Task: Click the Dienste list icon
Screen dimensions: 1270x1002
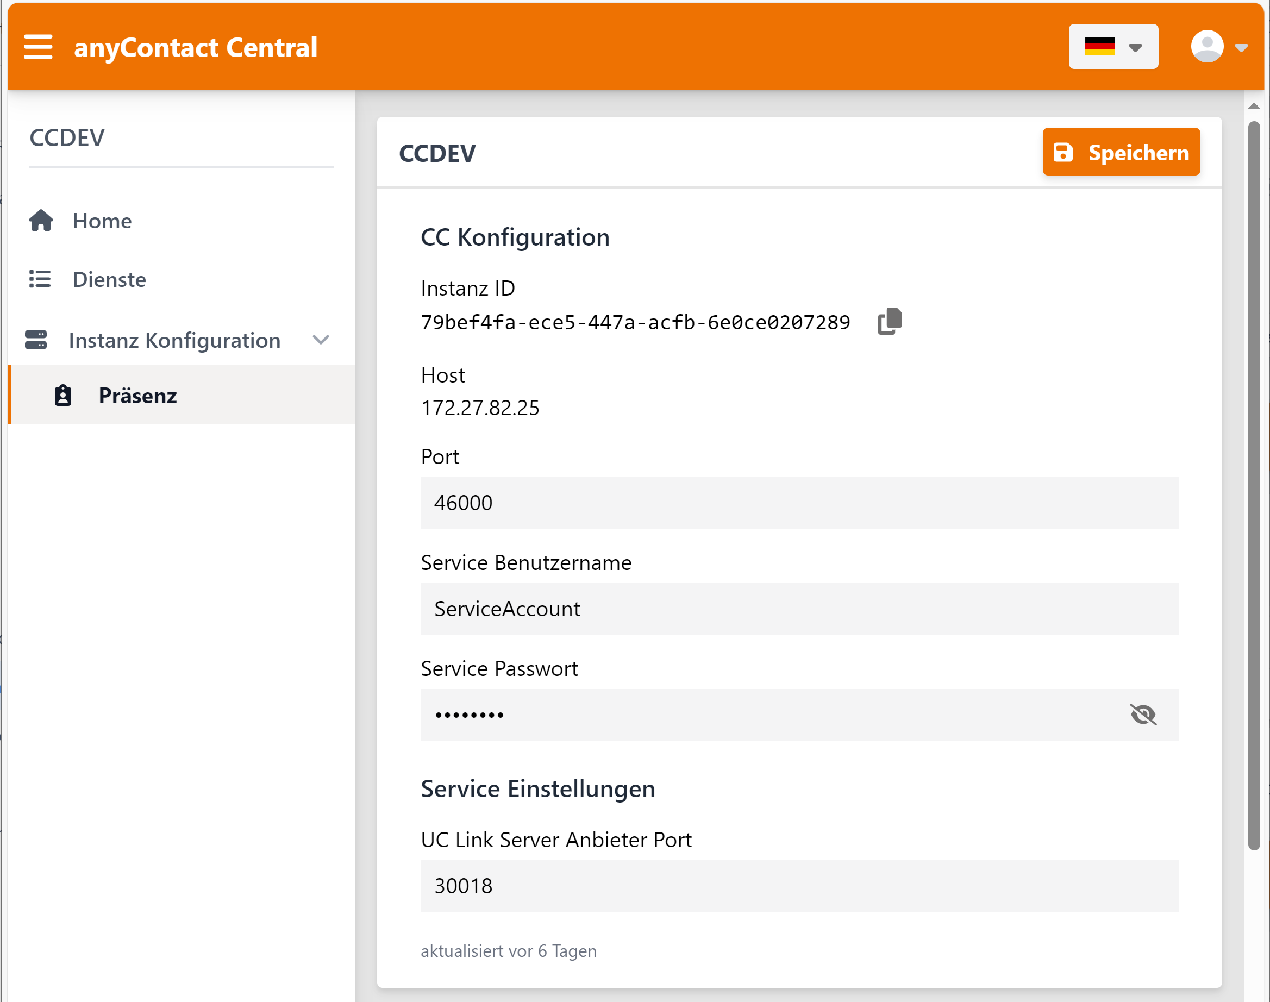Action: [40, 279]
